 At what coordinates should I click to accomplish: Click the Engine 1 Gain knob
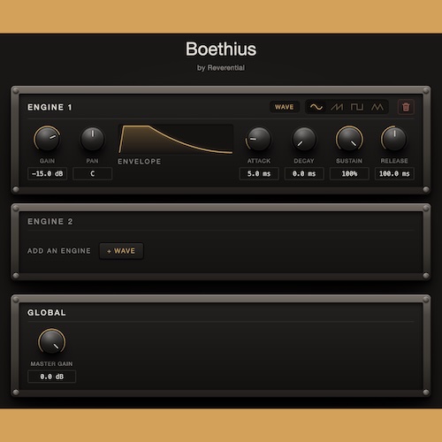47,139
